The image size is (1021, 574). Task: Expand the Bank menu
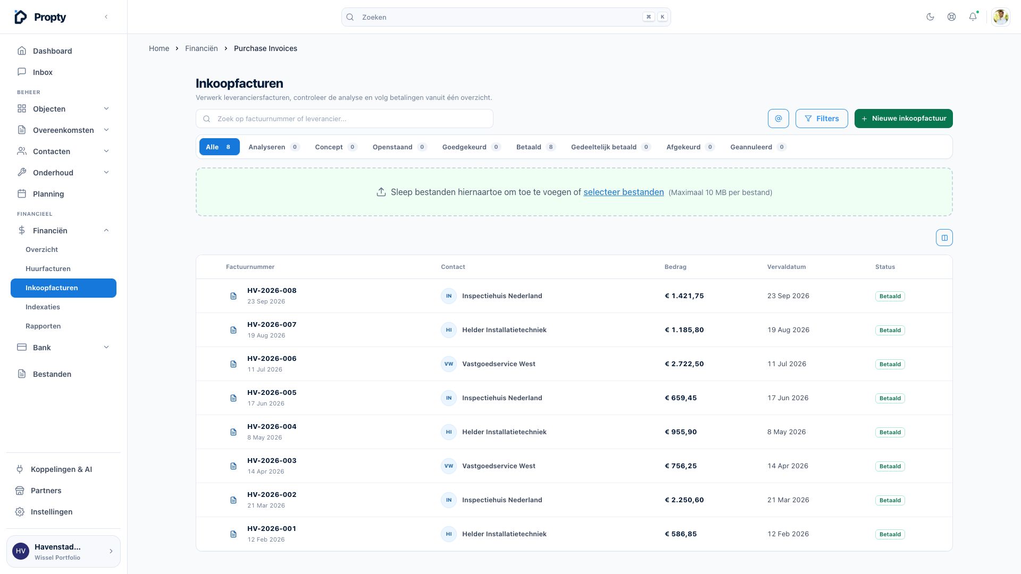pos(63,348)
